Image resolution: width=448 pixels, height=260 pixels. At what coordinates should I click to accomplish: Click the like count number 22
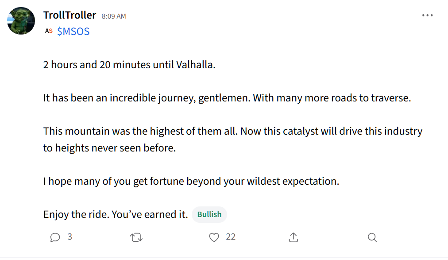click(231, 237)
